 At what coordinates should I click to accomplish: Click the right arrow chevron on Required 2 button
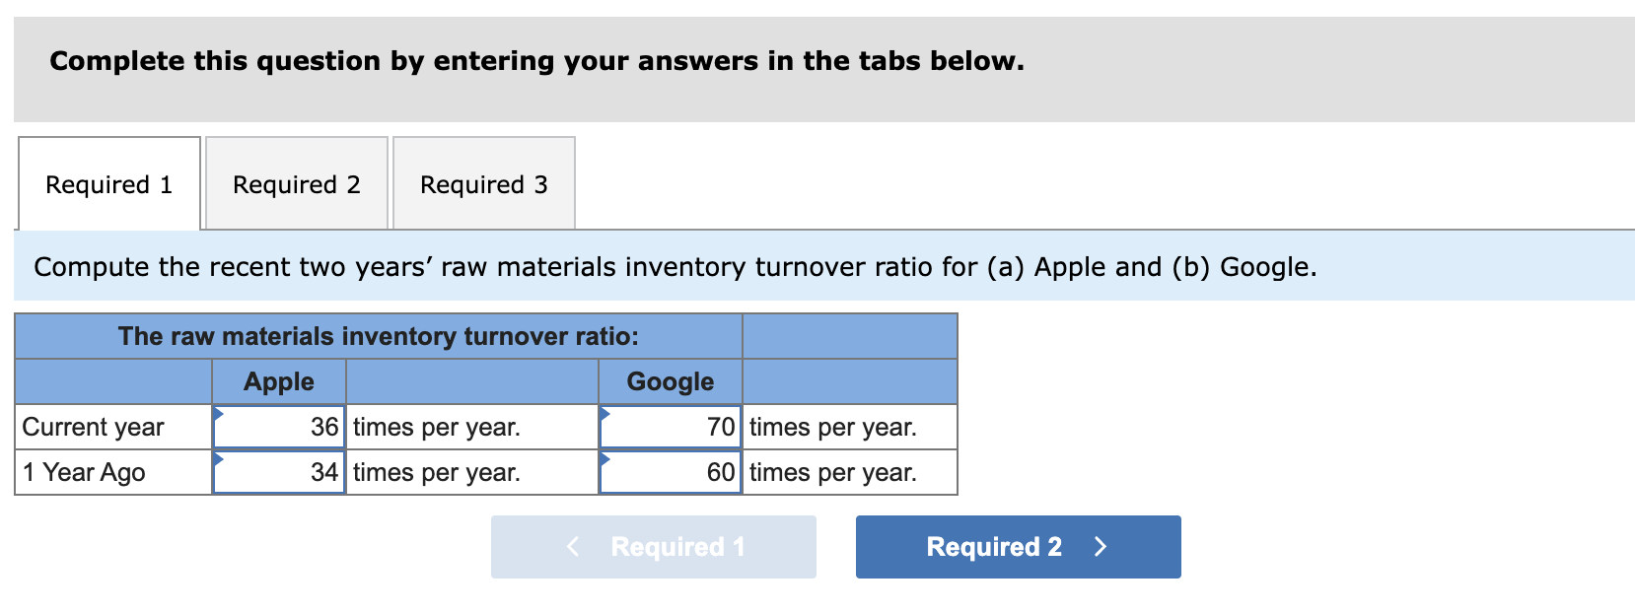click(x=1102, y=547)
